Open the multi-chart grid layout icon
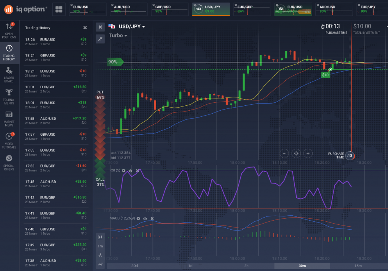 click(x=59, y=10)
